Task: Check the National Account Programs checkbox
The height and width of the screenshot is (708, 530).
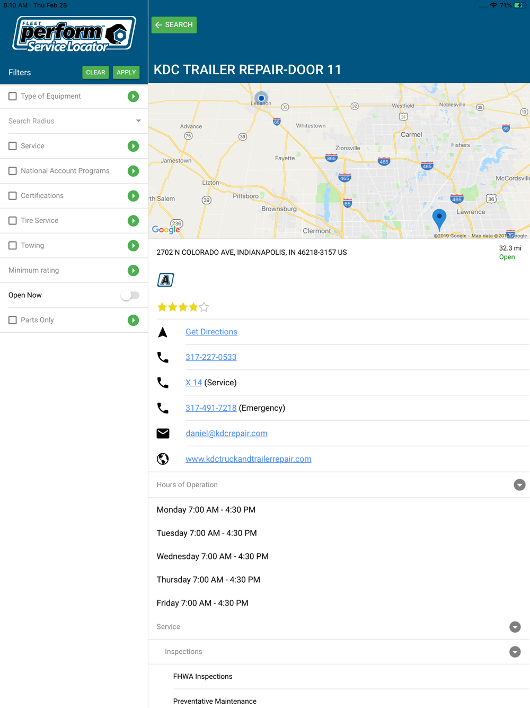Action: [x=13, y=171]
